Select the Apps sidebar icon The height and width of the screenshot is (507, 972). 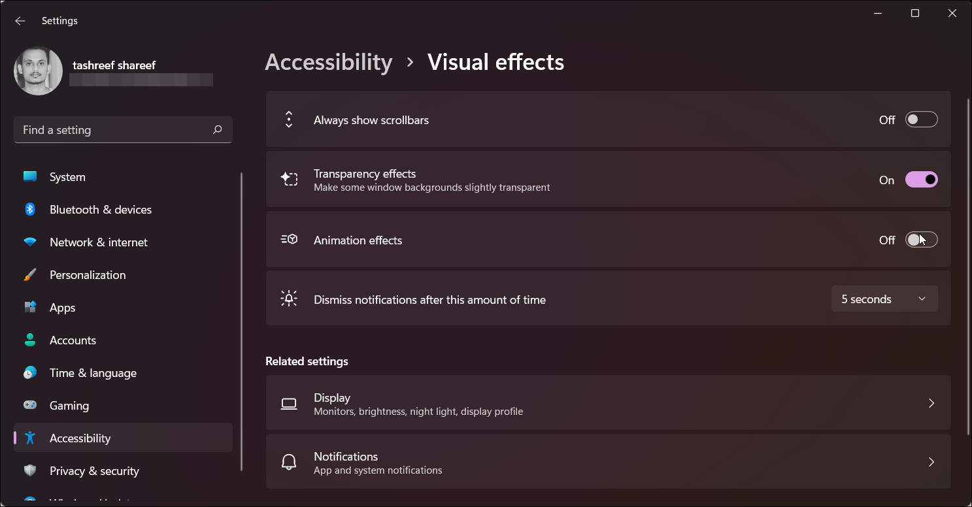[30, 307]
